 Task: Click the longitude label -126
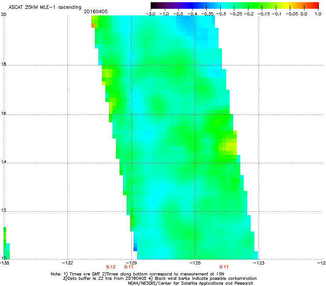point(195,263)
